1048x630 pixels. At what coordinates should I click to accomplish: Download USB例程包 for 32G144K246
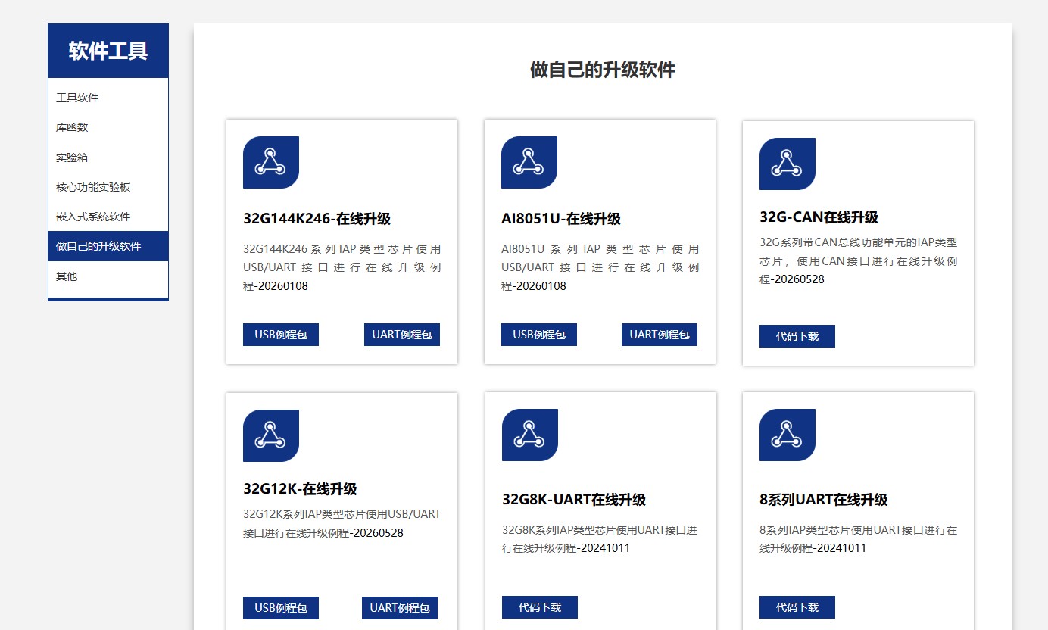click(281, 335)
